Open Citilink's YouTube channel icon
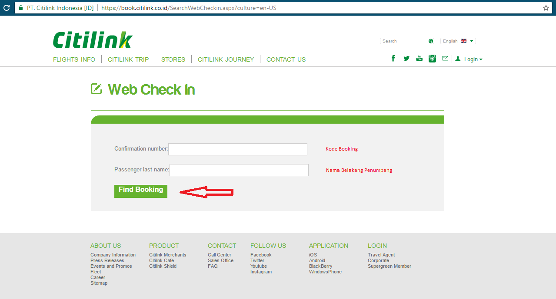 [x=419, y=58]
